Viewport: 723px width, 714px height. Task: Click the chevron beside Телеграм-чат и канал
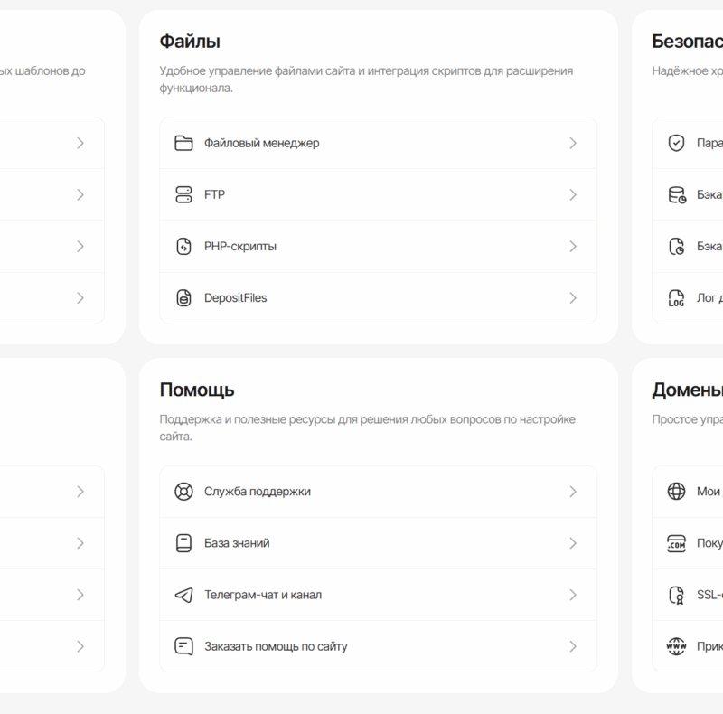tap(573, 595)
